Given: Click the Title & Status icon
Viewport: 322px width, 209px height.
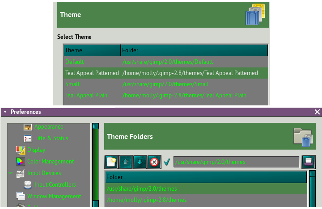Looking at the screenshot, I should click(28, 138).
